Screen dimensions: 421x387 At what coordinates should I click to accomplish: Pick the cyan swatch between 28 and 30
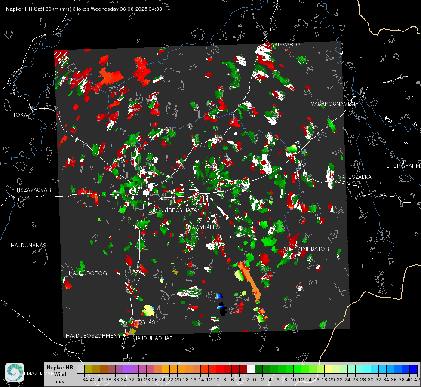click(368, 369)
